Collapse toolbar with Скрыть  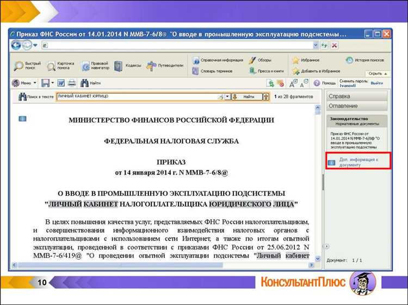[x=378, y=74]
